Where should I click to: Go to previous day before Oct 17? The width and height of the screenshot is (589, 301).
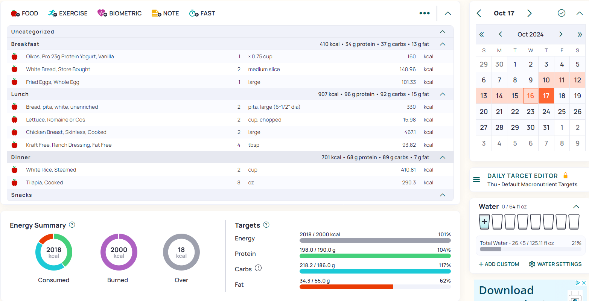click(x=479, y=13)
